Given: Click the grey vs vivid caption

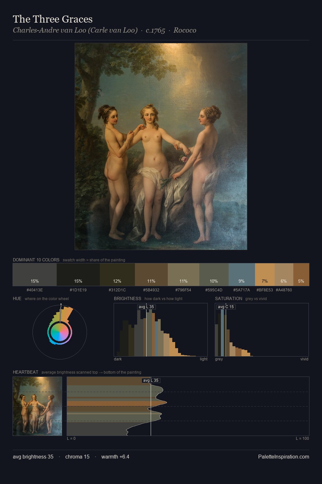Looking at the screenshot, I should (x=256, y=299).
